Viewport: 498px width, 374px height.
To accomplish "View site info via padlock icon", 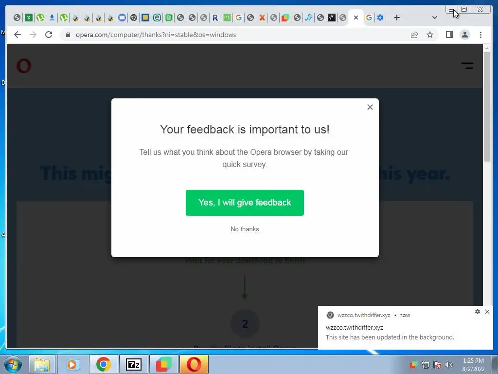I will tap(68, 35).
